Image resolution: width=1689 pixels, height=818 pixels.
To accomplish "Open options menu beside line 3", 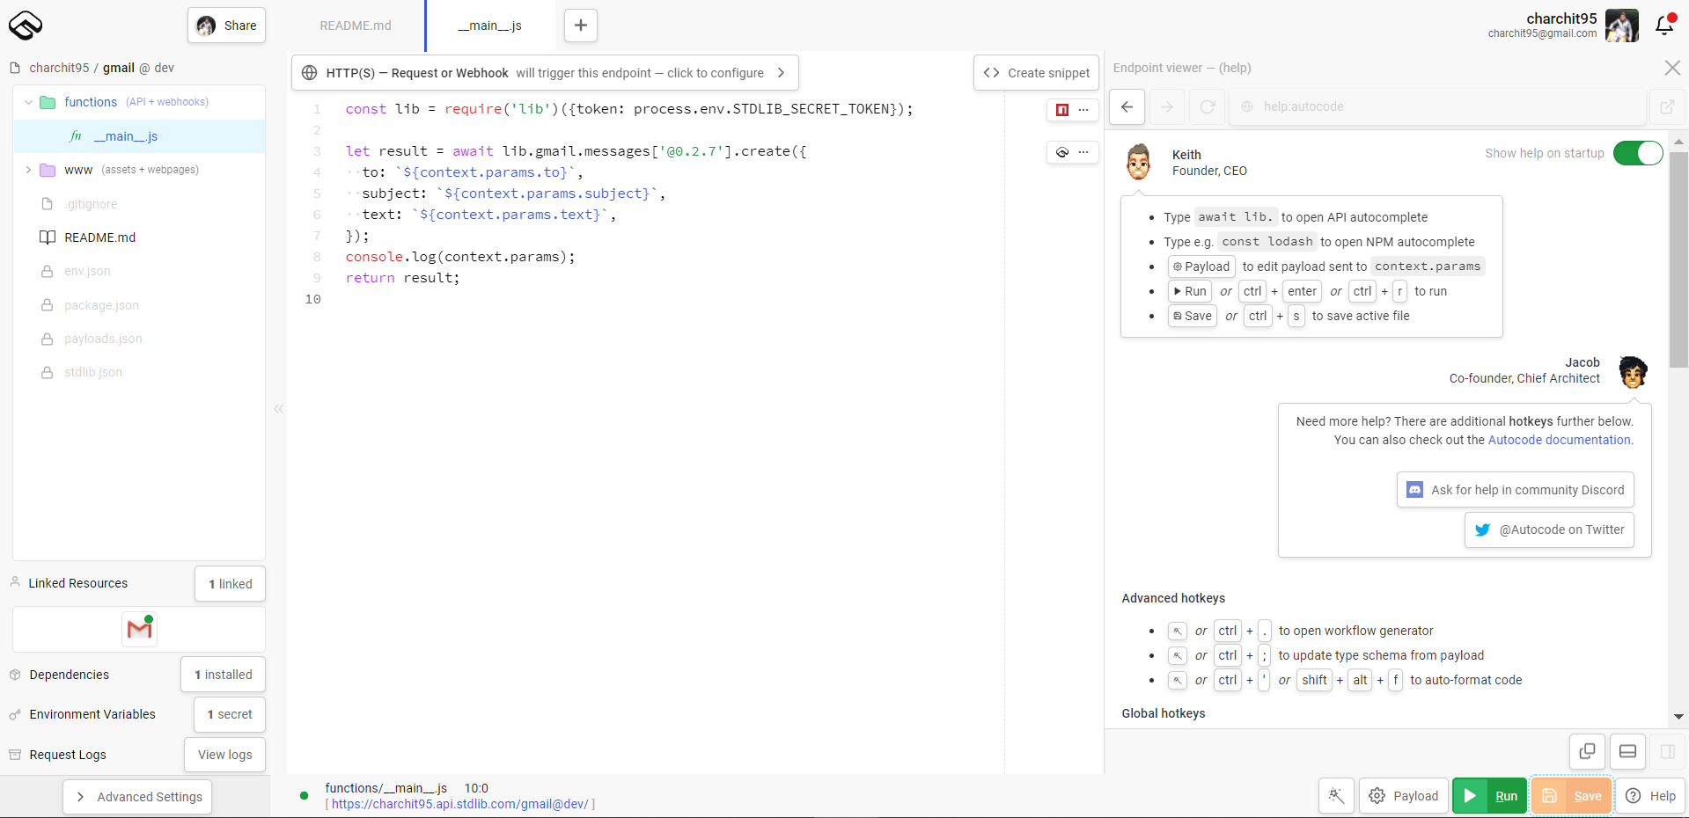I will pyautogui.click(x=1083, y=152).
